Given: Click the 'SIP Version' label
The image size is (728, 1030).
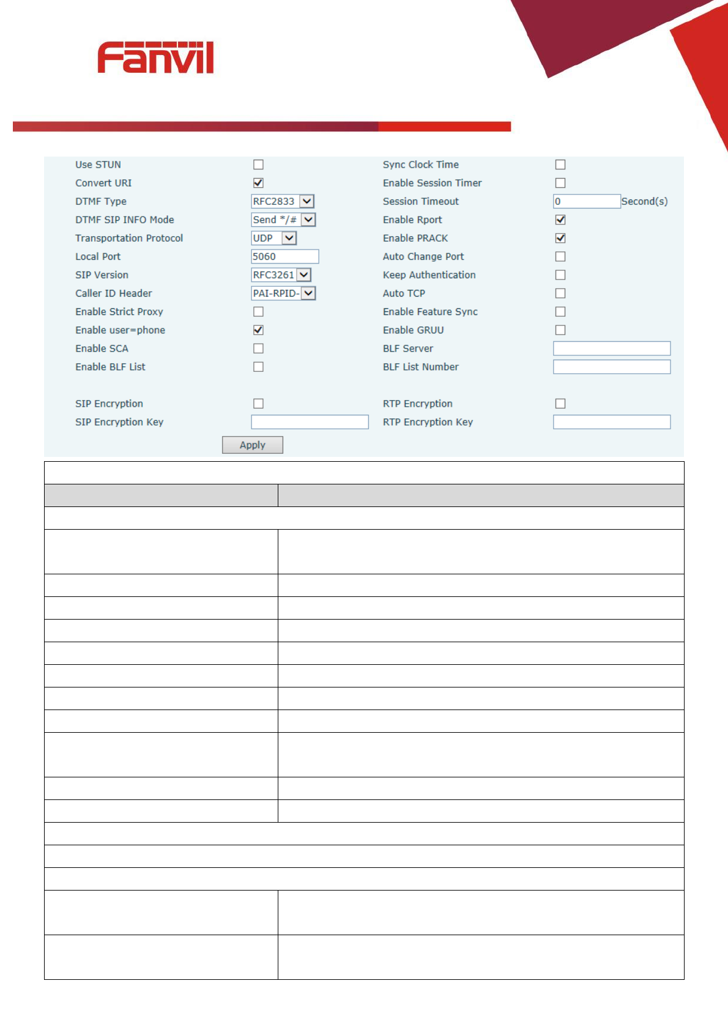Looking at the screenshot, I should coord(102,275).
